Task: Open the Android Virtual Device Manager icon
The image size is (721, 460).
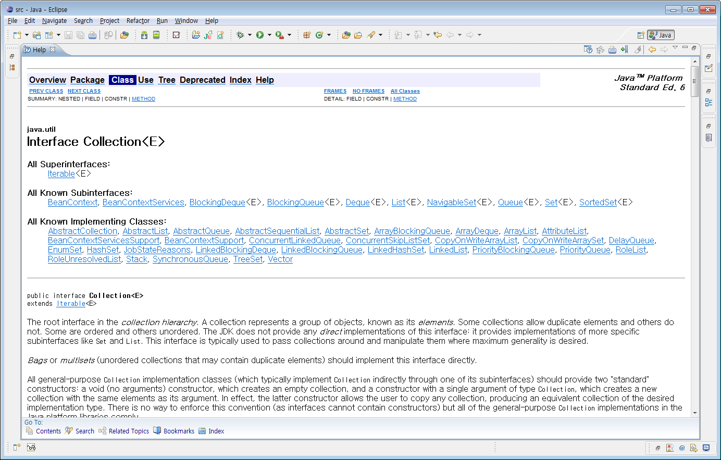Action: [156, 35]
